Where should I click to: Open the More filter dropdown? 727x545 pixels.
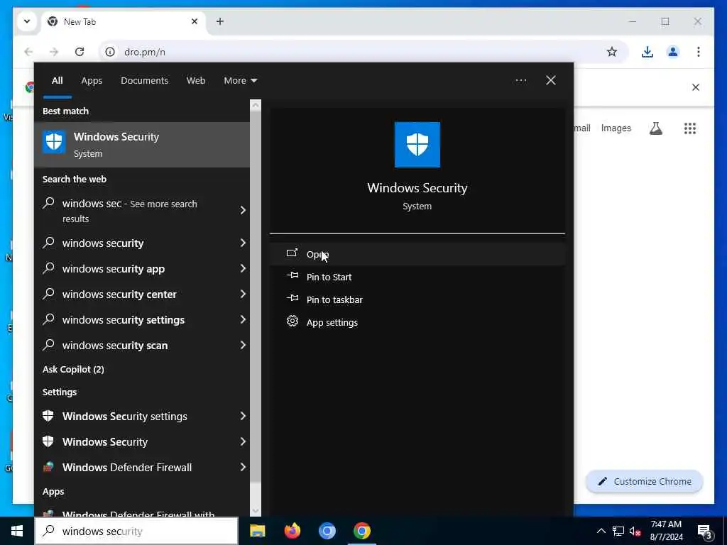click(240, 81)
